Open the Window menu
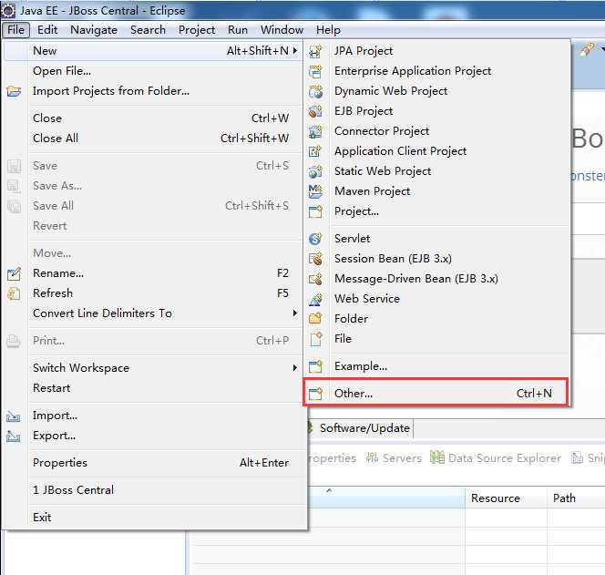This screenshot has height=575, width=605. click(x=282, y=30)
